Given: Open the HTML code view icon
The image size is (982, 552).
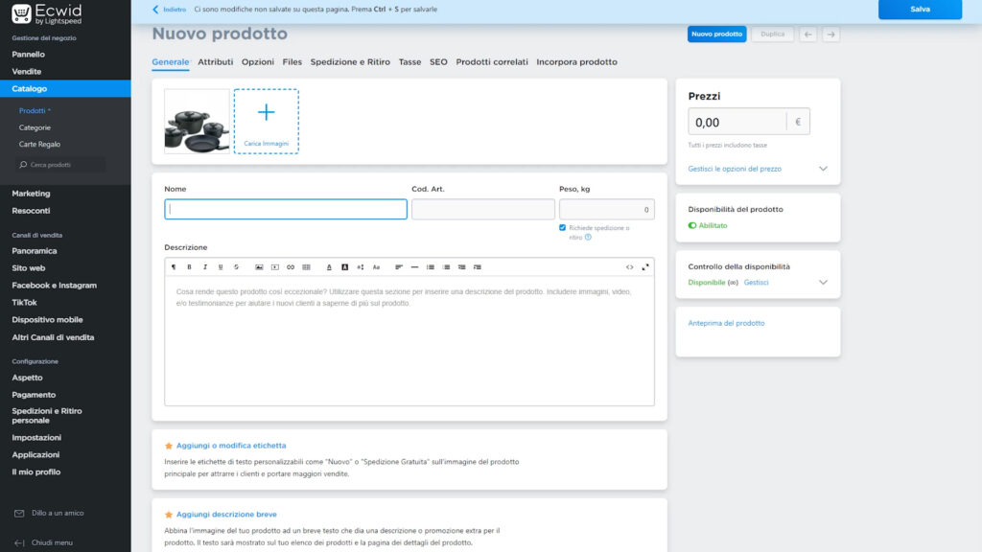Looking at the screenshot, I should pyautogui.click(x=629, y=266).
